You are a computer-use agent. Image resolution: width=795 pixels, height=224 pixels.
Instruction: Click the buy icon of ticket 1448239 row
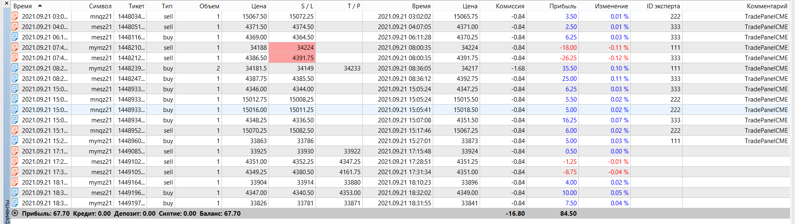15,68
